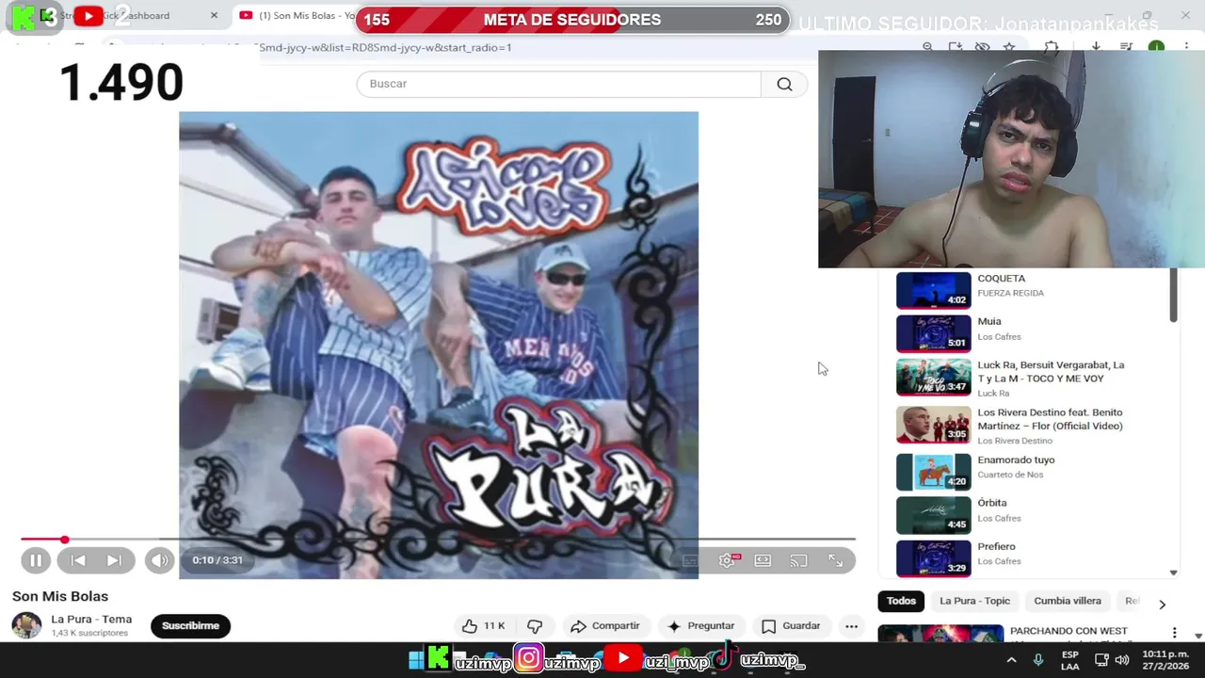Open the green browser profile avatar
Image resolution: width=1205 pixels, height=678 pixels.
click(x=1156, y=46)
